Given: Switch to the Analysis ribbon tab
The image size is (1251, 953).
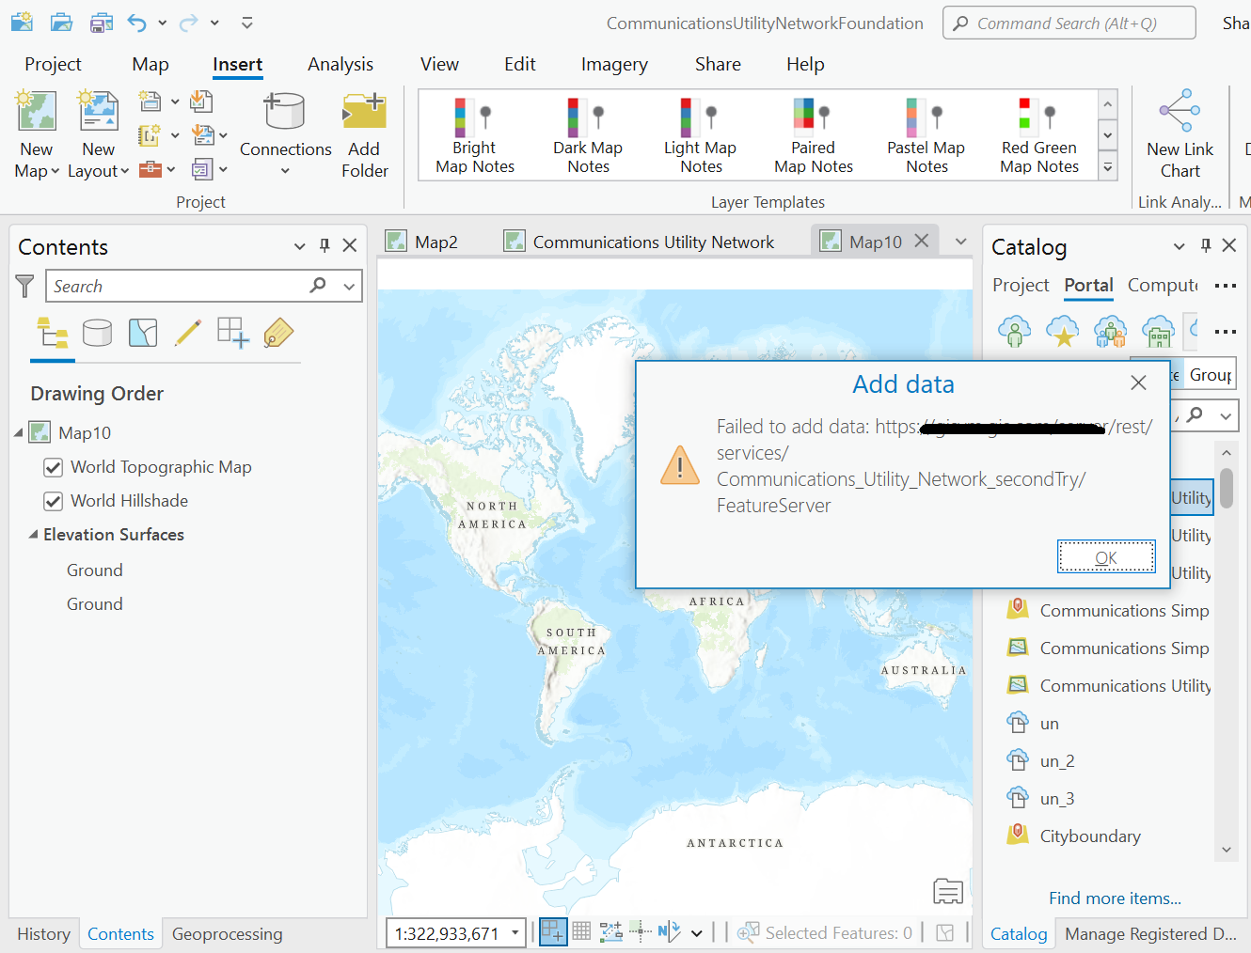Looking at the screenshot, I should pyautogui.click(x=340, y=64).
